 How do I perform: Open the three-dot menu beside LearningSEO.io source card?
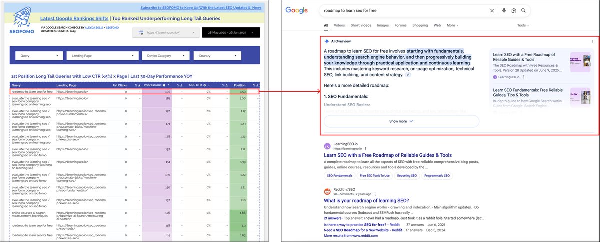[x=523, y=77]
